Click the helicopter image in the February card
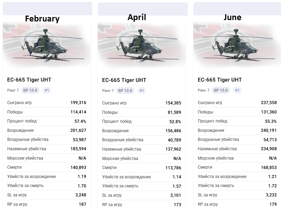 pyautogui.click(x=46, y=44)
